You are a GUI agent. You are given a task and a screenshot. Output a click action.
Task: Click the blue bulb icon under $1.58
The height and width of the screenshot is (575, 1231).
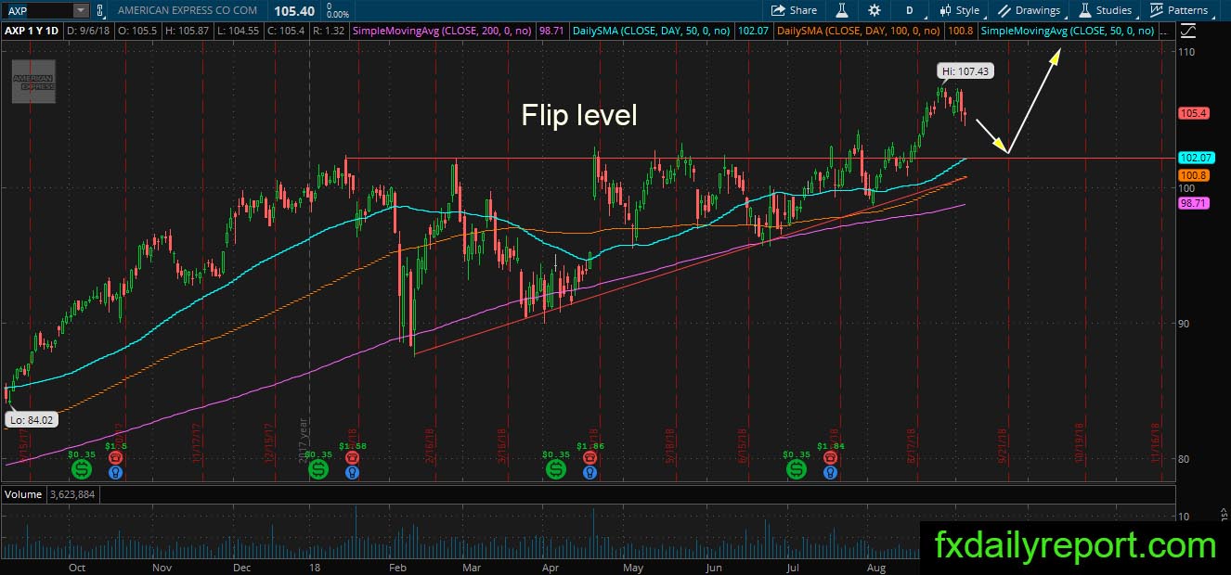point(353,471)
